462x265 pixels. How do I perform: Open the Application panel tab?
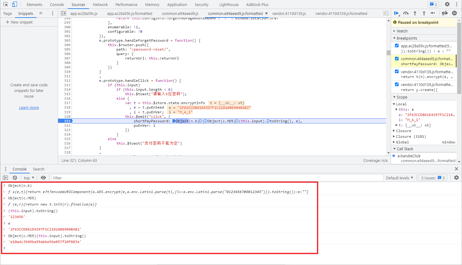[177, 4]
